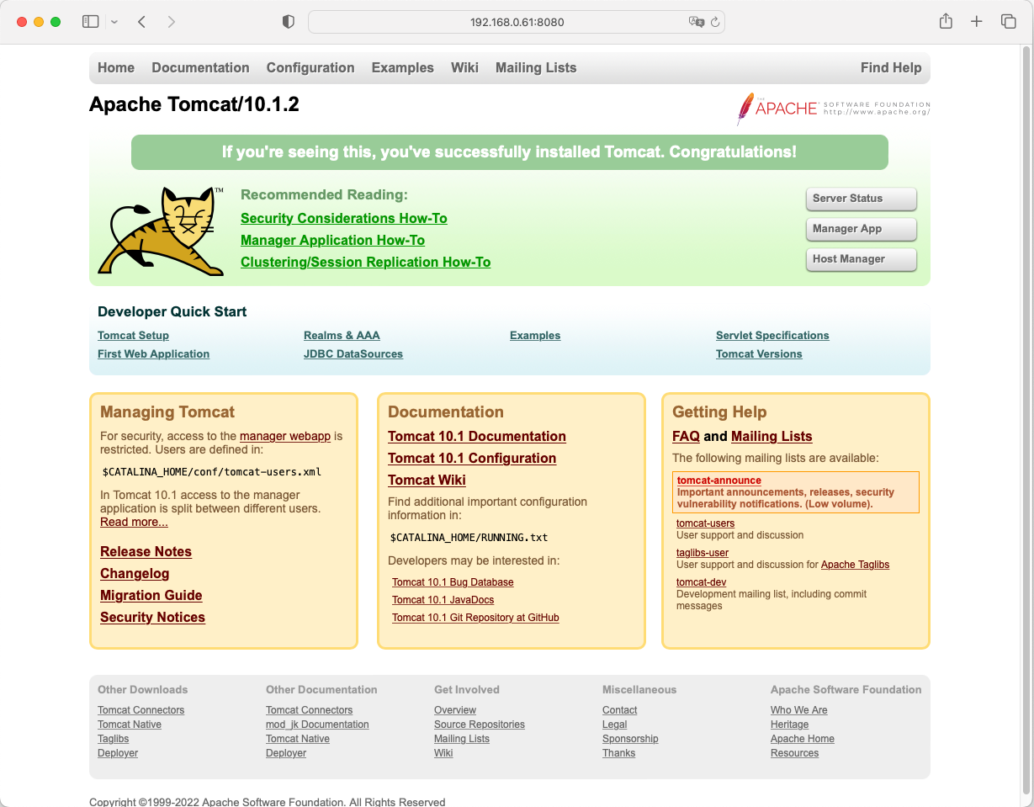The width and height of the screenshot is (1034, 807).
Task: Open Configuration in the navigation bar
Action: point(310,67)
